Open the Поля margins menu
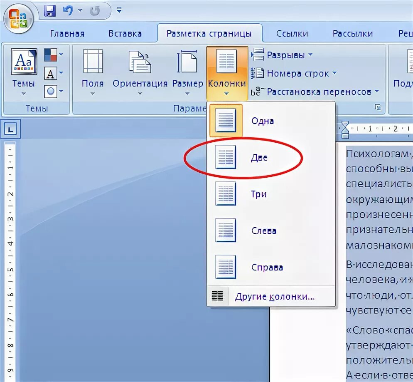Viewport: 413px width, 382px height. [x=93, y=72]
